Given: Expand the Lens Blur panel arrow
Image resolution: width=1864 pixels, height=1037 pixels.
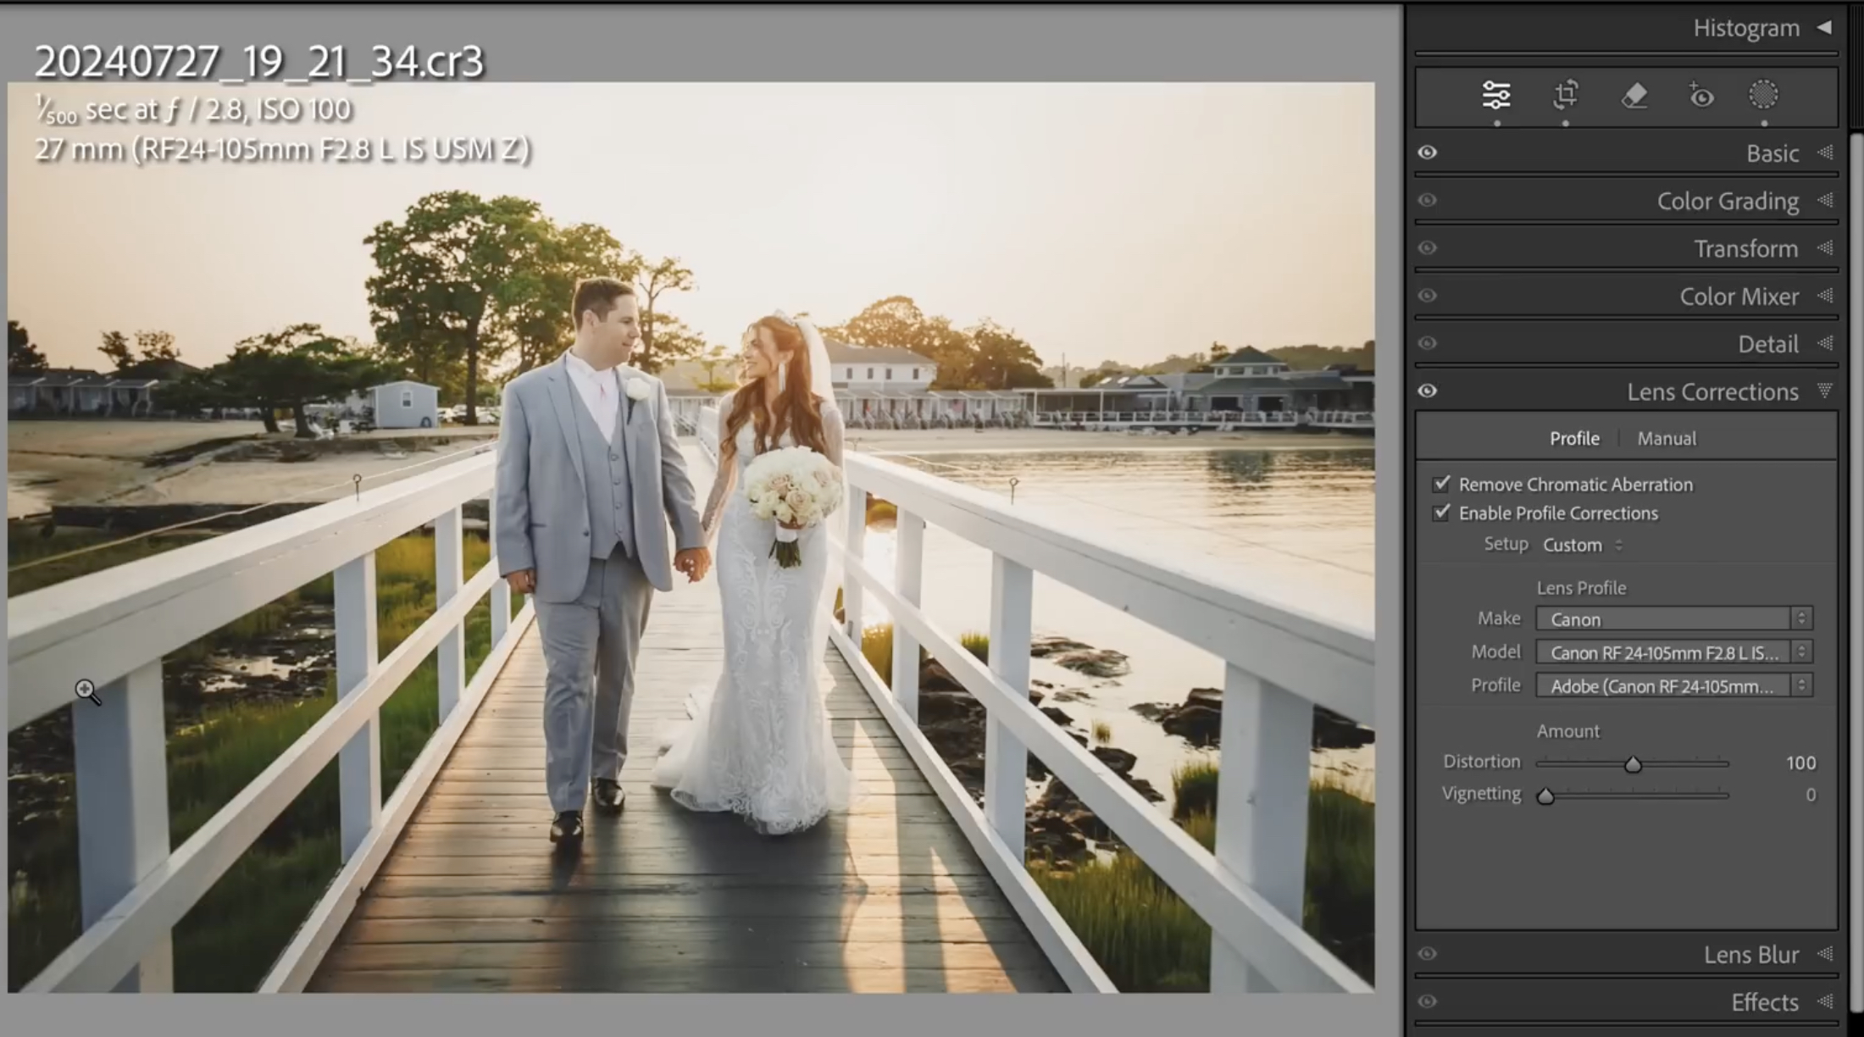Looking at the screenshot, I should click(x=1825, y=954).
